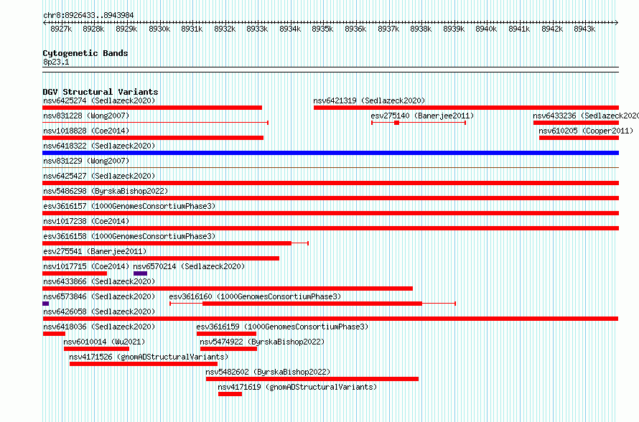Image resolution: width=639 pixels, height=422 pixels.
Task: Click the red bar under nsv6010014
Action: click(x=96, y=349)
